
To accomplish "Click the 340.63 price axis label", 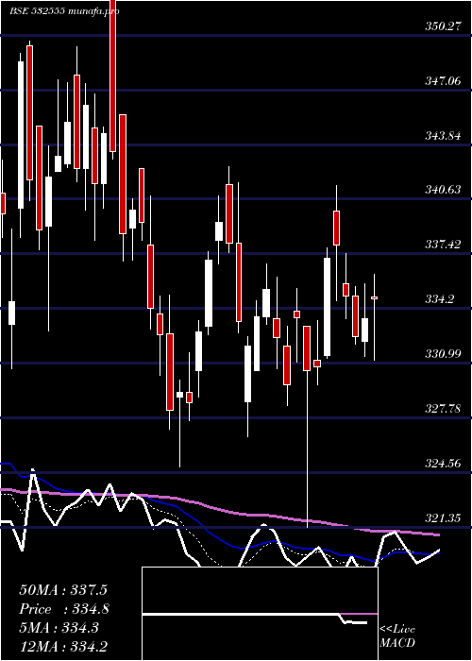I will point(443,190).
